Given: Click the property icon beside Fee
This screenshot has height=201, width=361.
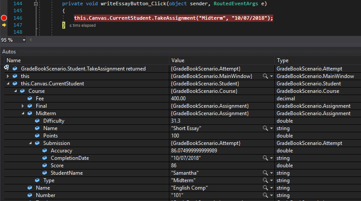Looking at the screenshot, I should click(30, 99).
